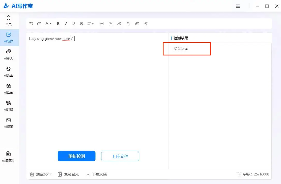Open the text alignment dropdown

coord(91,24)
